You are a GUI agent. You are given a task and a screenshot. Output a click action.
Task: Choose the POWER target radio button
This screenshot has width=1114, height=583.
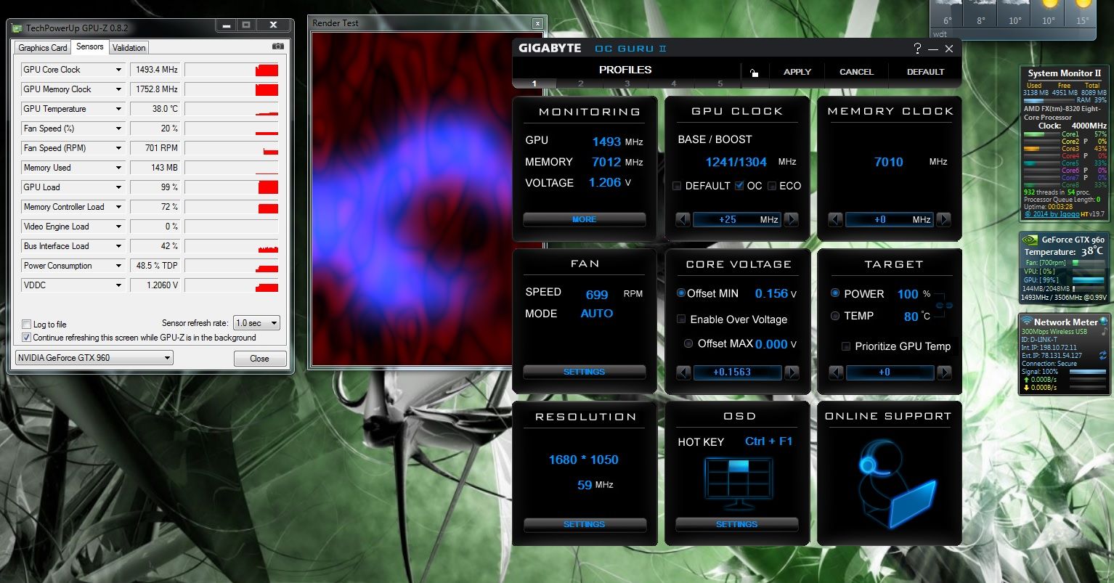point(835,293)
